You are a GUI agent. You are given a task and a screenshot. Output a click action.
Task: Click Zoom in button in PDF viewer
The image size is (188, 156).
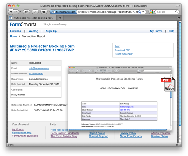tap(89, 71)
